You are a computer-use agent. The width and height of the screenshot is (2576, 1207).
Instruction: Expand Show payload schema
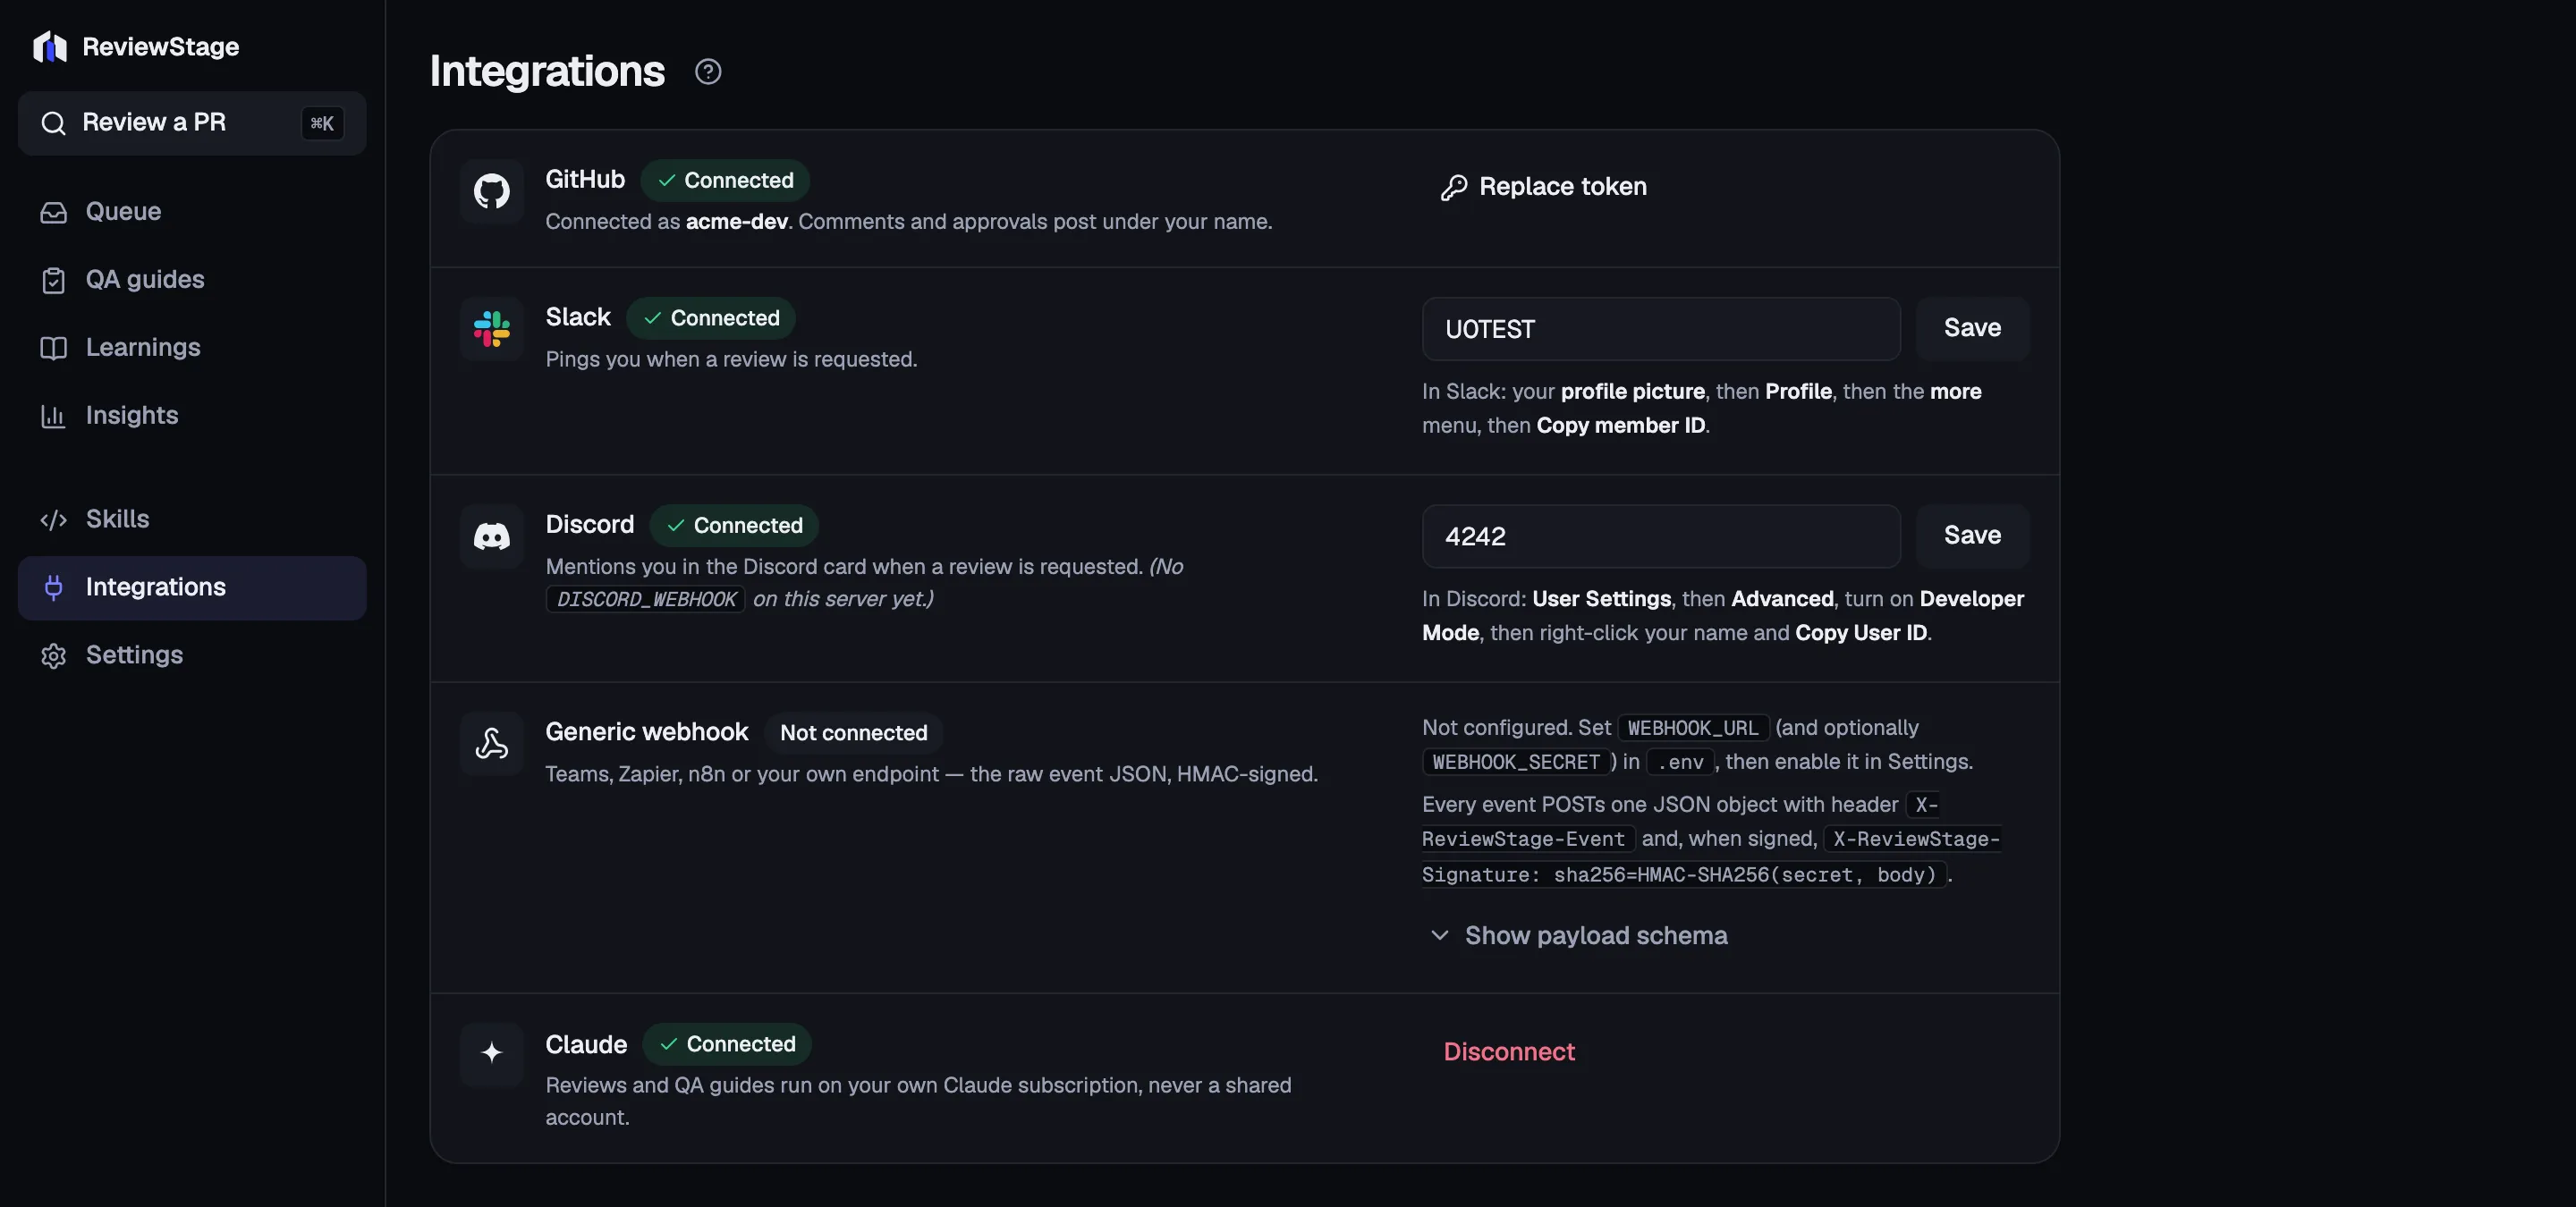1579,936
